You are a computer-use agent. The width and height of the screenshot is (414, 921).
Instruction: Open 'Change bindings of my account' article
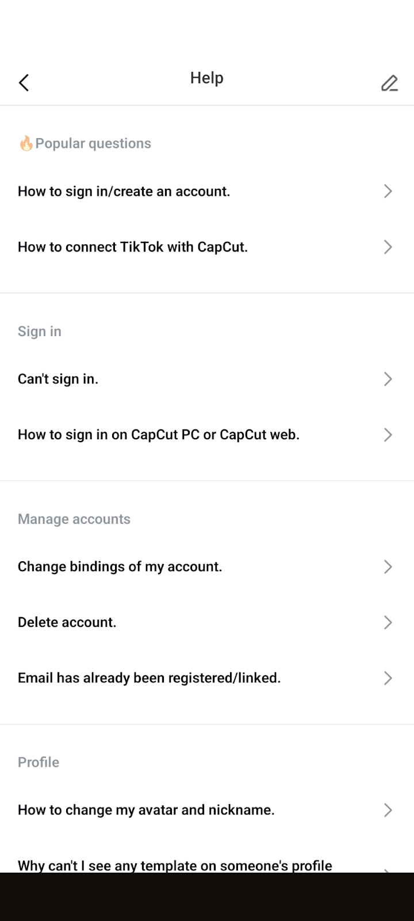click(120, 566)
